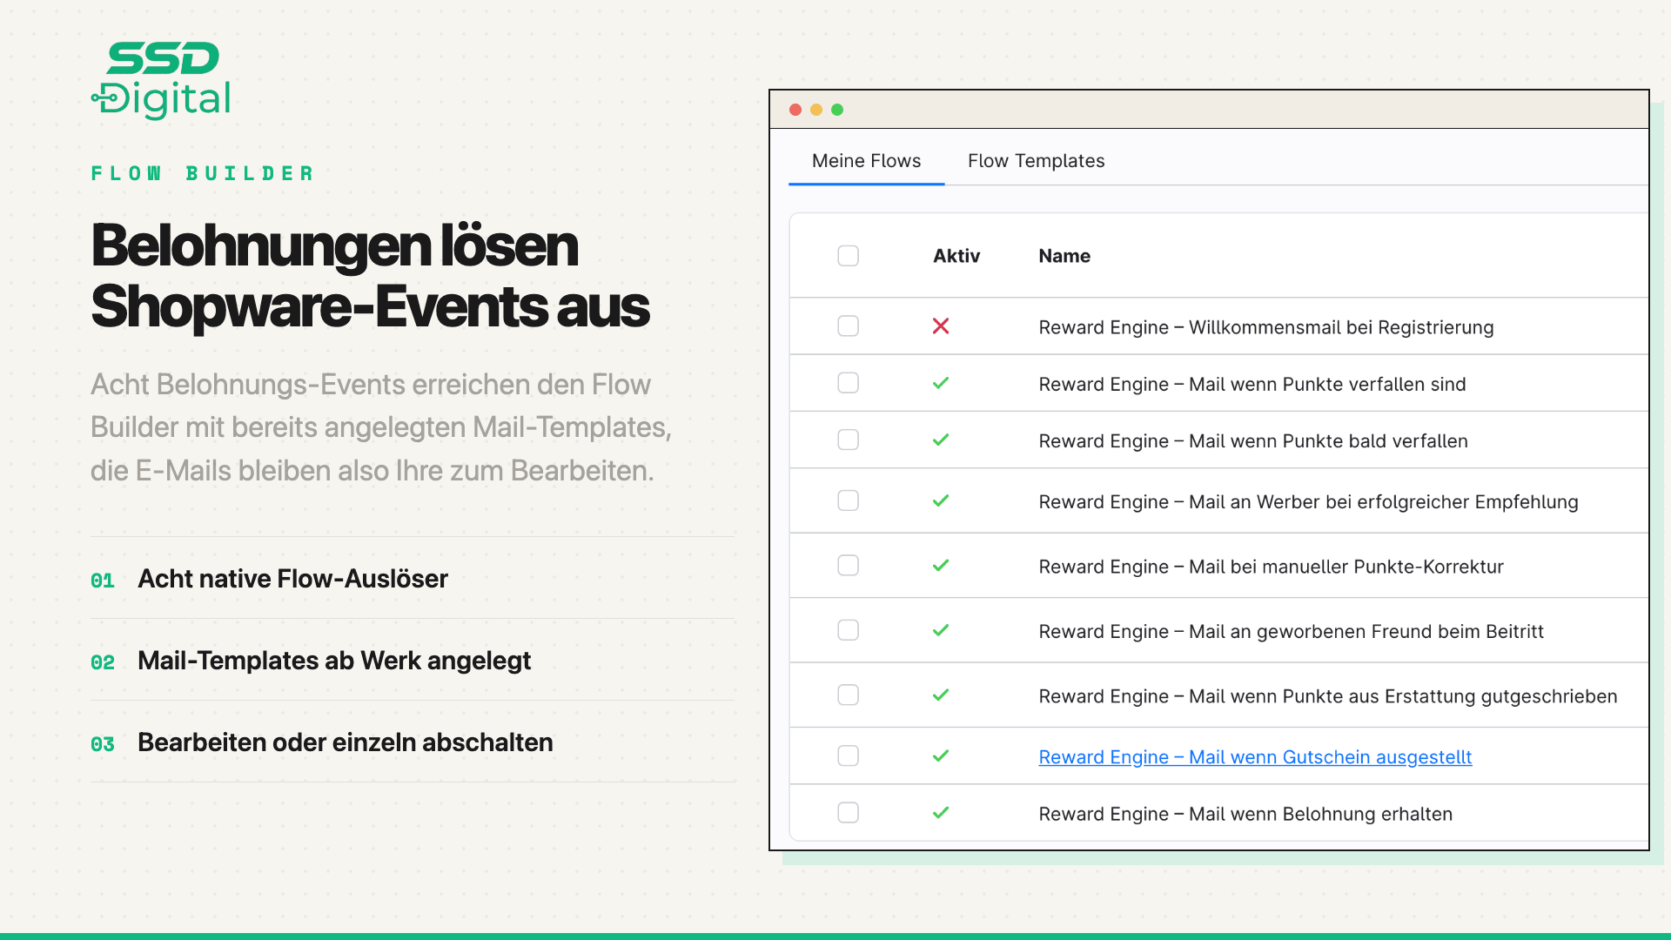Open flow Mail wenn Belohnung erhalten

1245,814
